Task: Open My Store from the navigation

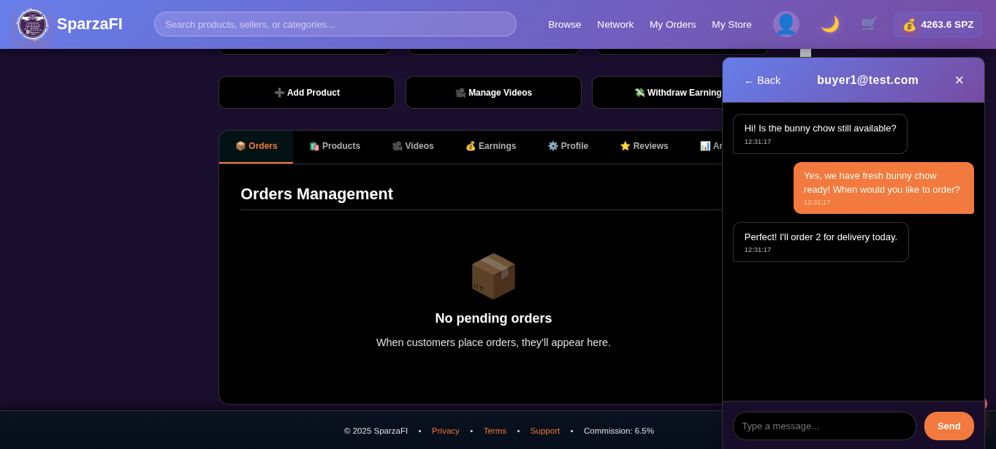Action: (x=731, y=24)
